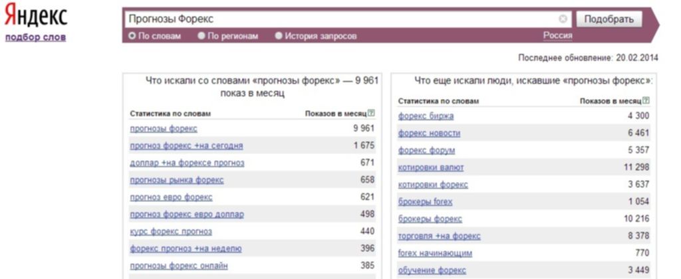Viewport: 681px width, 279px height.
Task: Open 'котировки форекс' link
Action: (433, 185)
